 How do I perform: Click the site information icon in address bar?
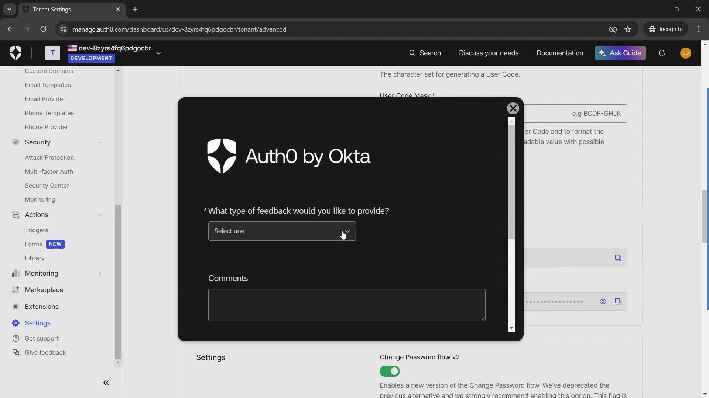pyautogui.click(x=63, y=29)
